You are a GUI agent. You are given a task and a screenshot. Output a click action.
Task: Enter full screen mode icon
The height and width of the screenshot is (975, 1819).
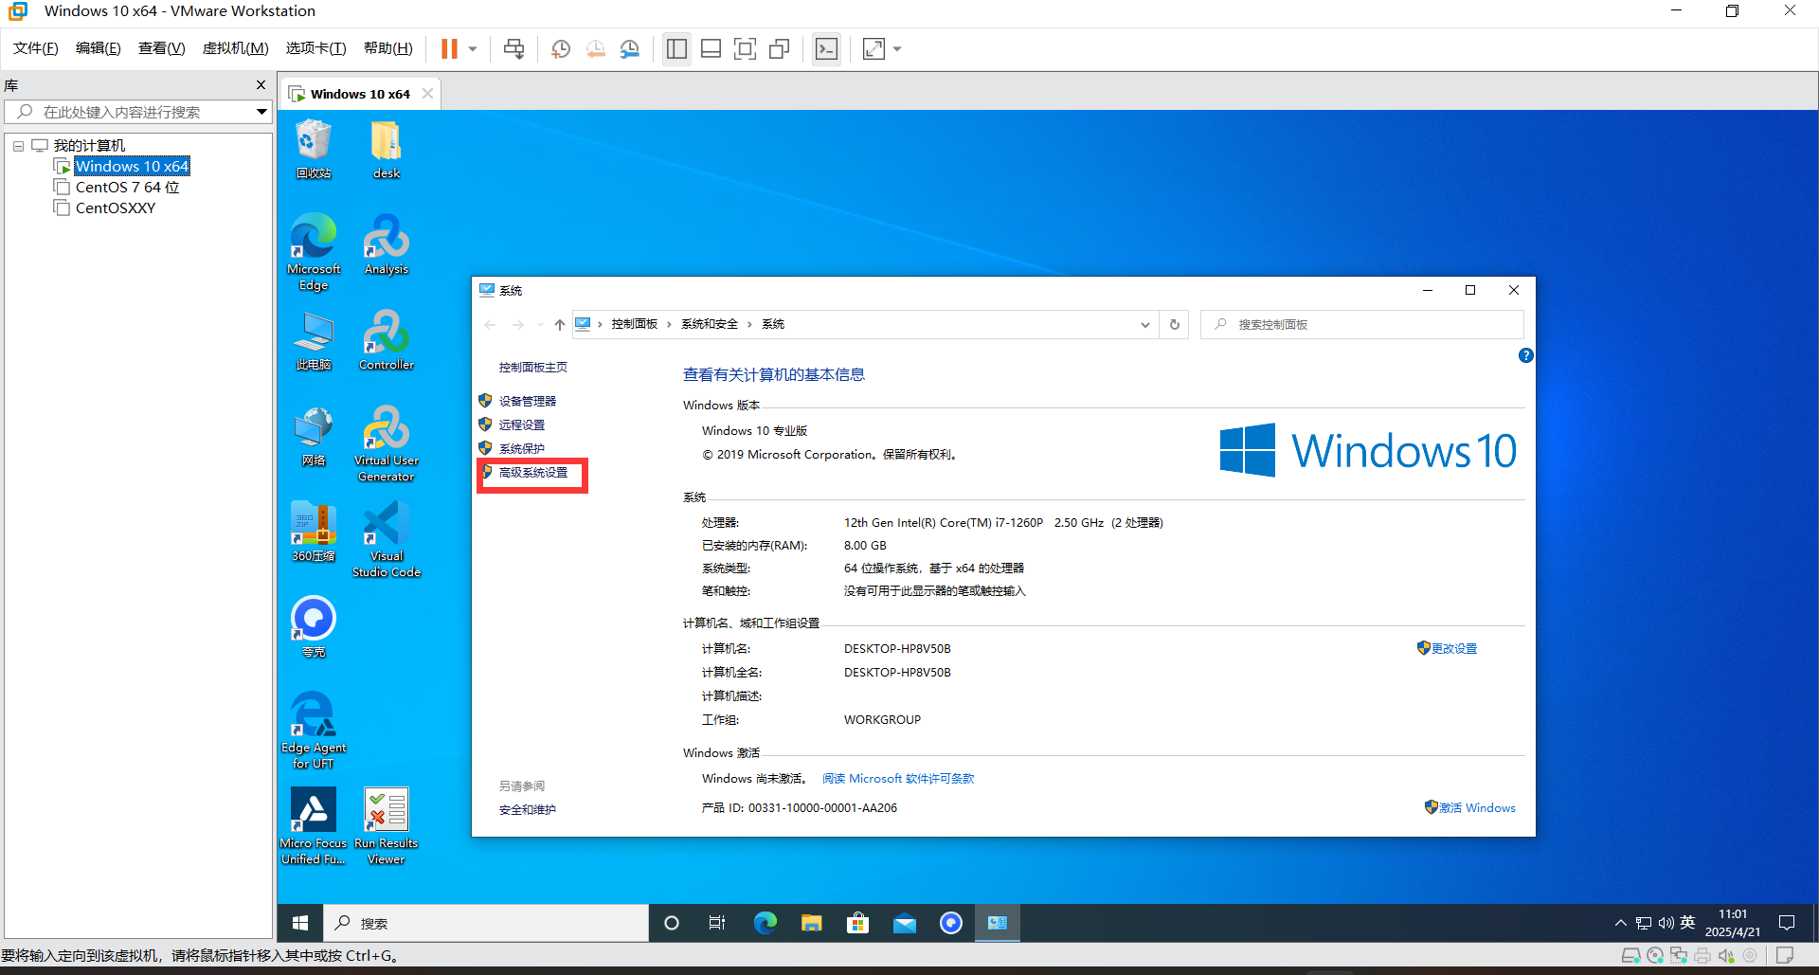[745, 48]
